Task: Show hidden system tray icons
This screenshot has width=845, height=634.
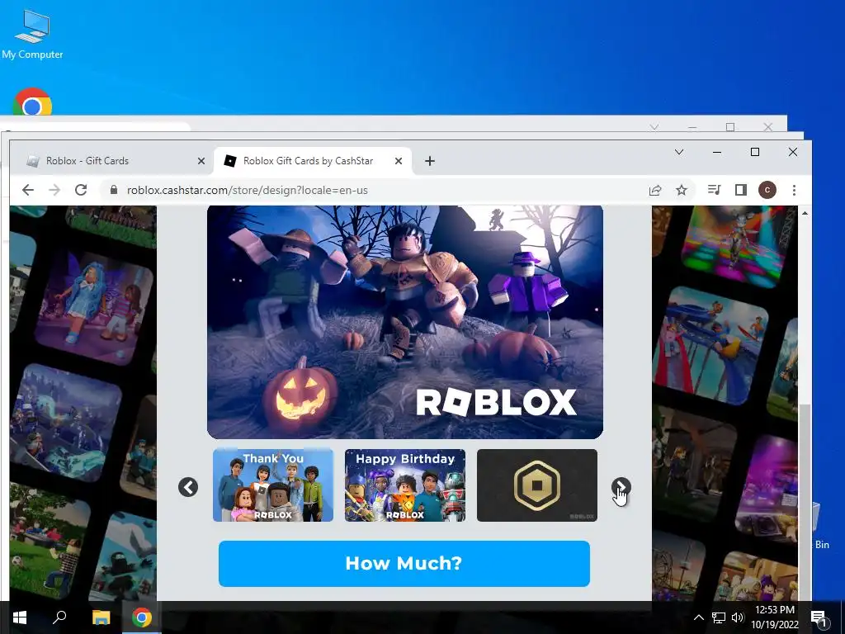Action: [x=698, y=617]
